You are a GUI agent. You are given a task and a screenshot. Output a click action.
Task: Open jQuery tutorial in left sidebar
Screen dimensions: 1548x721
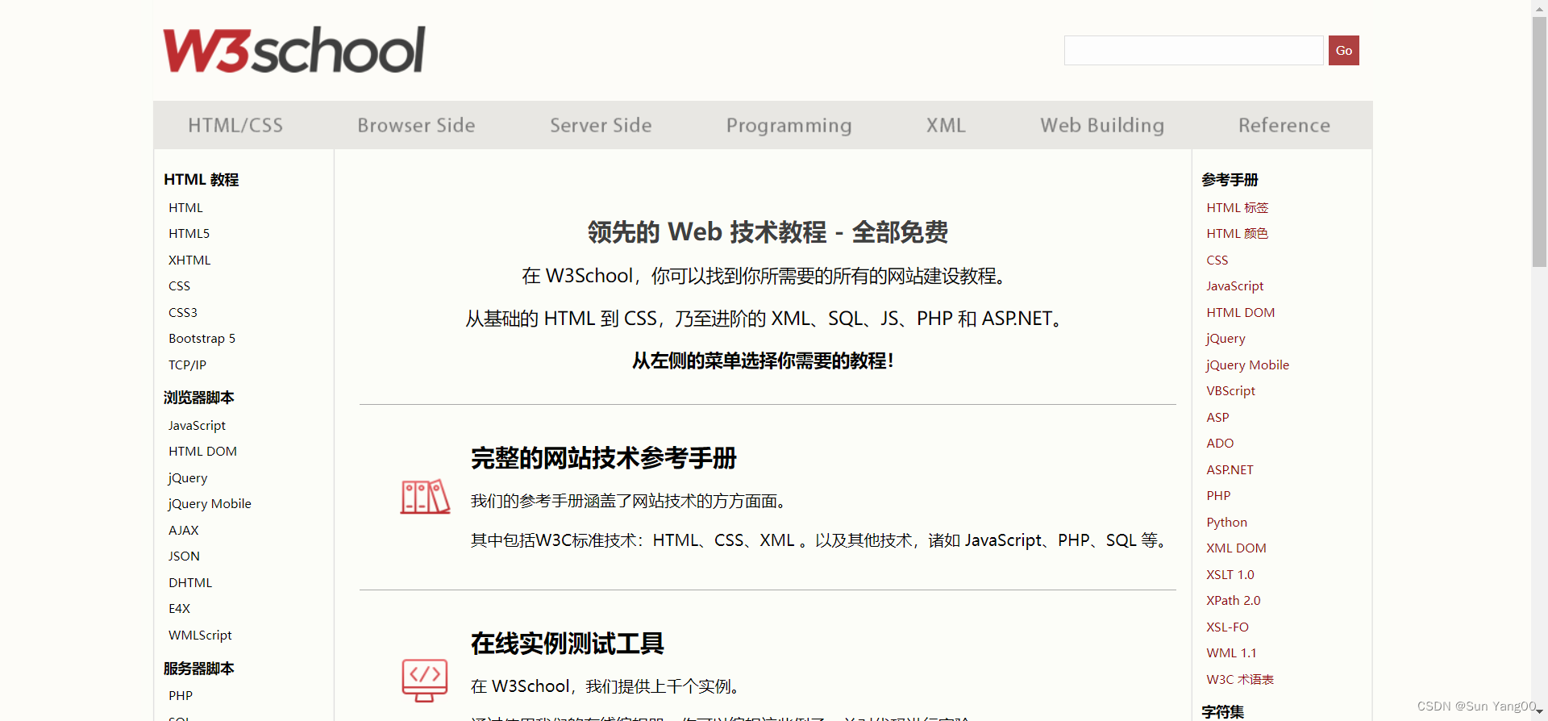pos(188,478)
